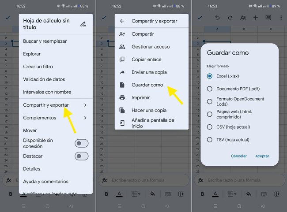Click the undo arrow in top toolbar
The width and height of the screenshot is (287, 212).
tap(217, 18)
